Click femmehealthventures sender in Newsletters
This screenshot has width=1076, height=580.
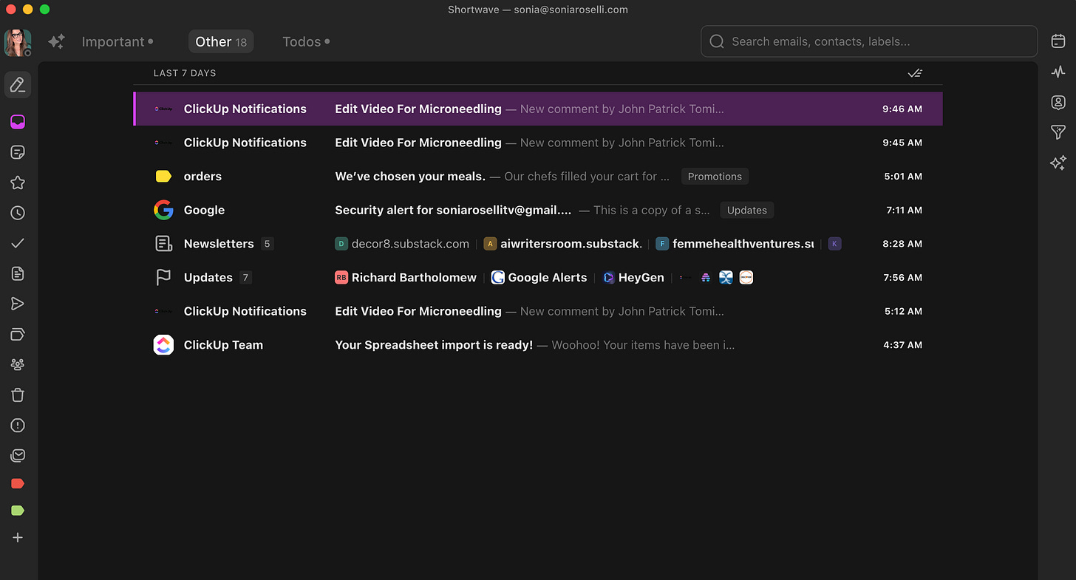[735, 244]
